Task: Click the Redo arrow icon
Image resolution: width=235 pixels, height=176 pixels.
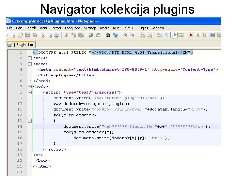Action: pos(98,35)
